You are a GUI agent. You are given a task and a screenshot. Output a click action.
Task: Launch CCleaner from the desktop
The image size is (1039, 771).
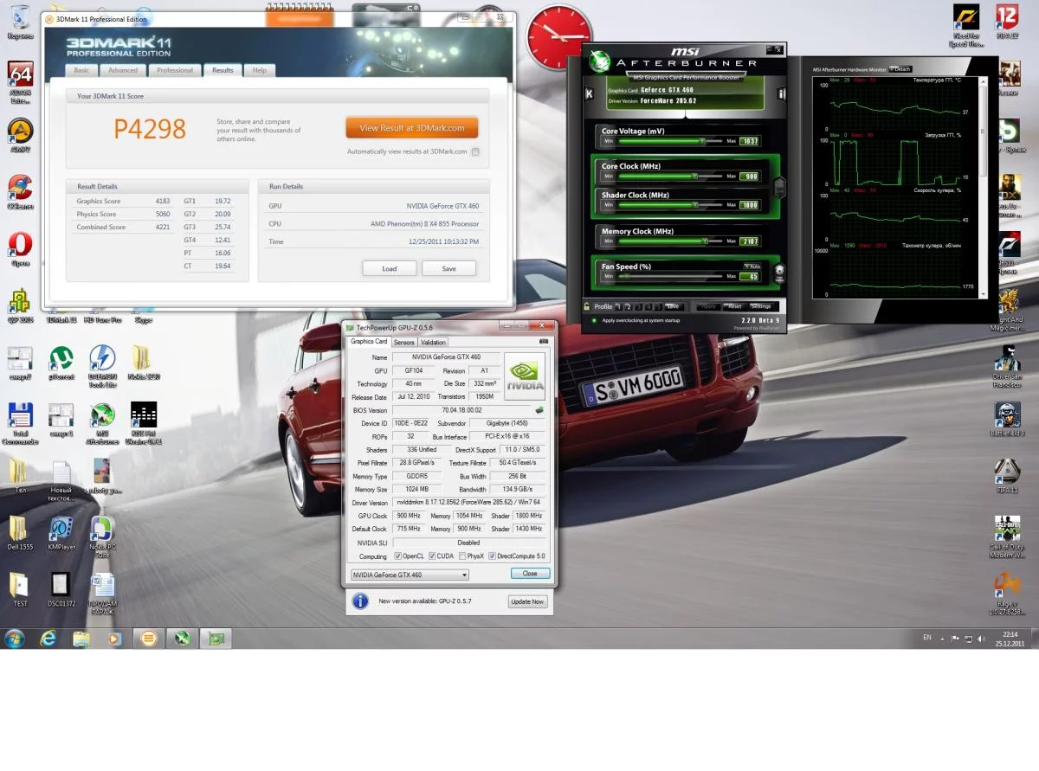20,192
